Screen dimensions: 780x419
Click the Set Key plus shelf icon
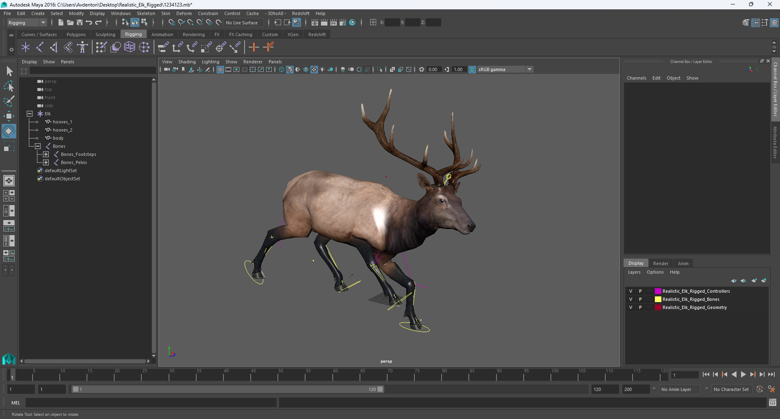(x=254, y=48)
